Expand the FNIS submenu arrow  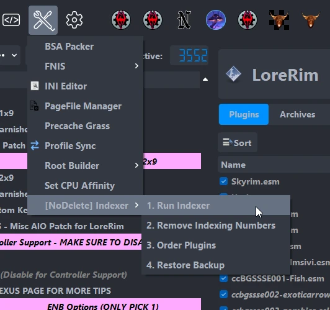(136, 66)
